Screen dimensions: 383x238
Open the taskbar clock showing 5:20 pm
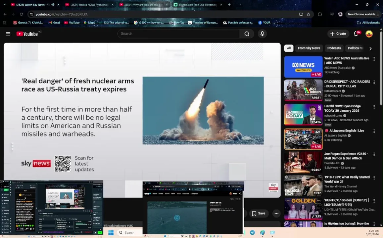pos(373,232)
